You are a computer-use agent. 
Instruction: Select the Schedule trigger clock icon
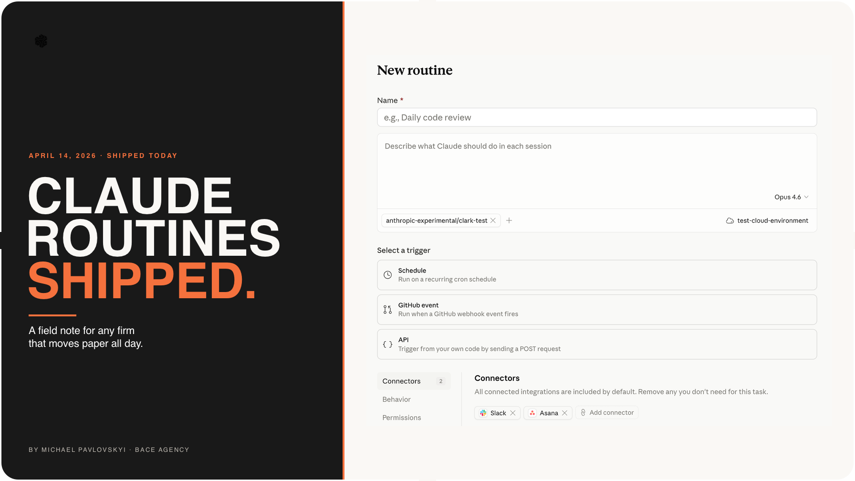click(387, 274)
